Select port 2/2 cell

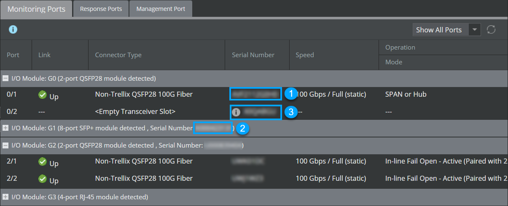pos(11,178)
